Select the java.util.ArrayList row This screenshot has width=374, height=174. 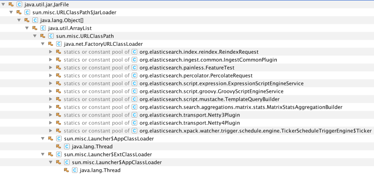[187, 28]
